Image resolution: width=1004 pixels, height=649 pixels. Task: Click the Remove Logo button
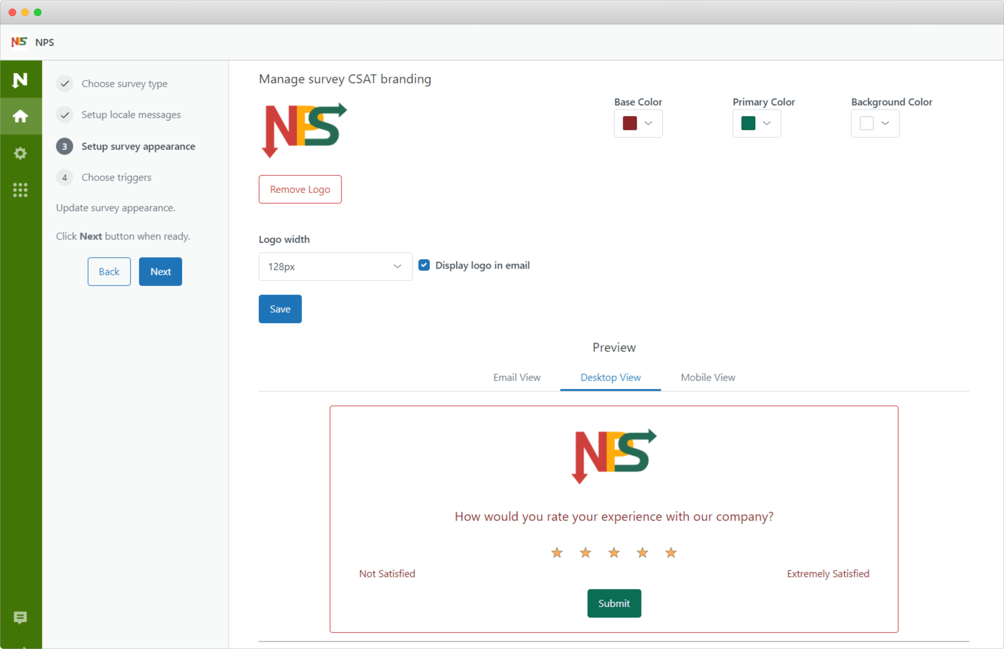[300, 189]
